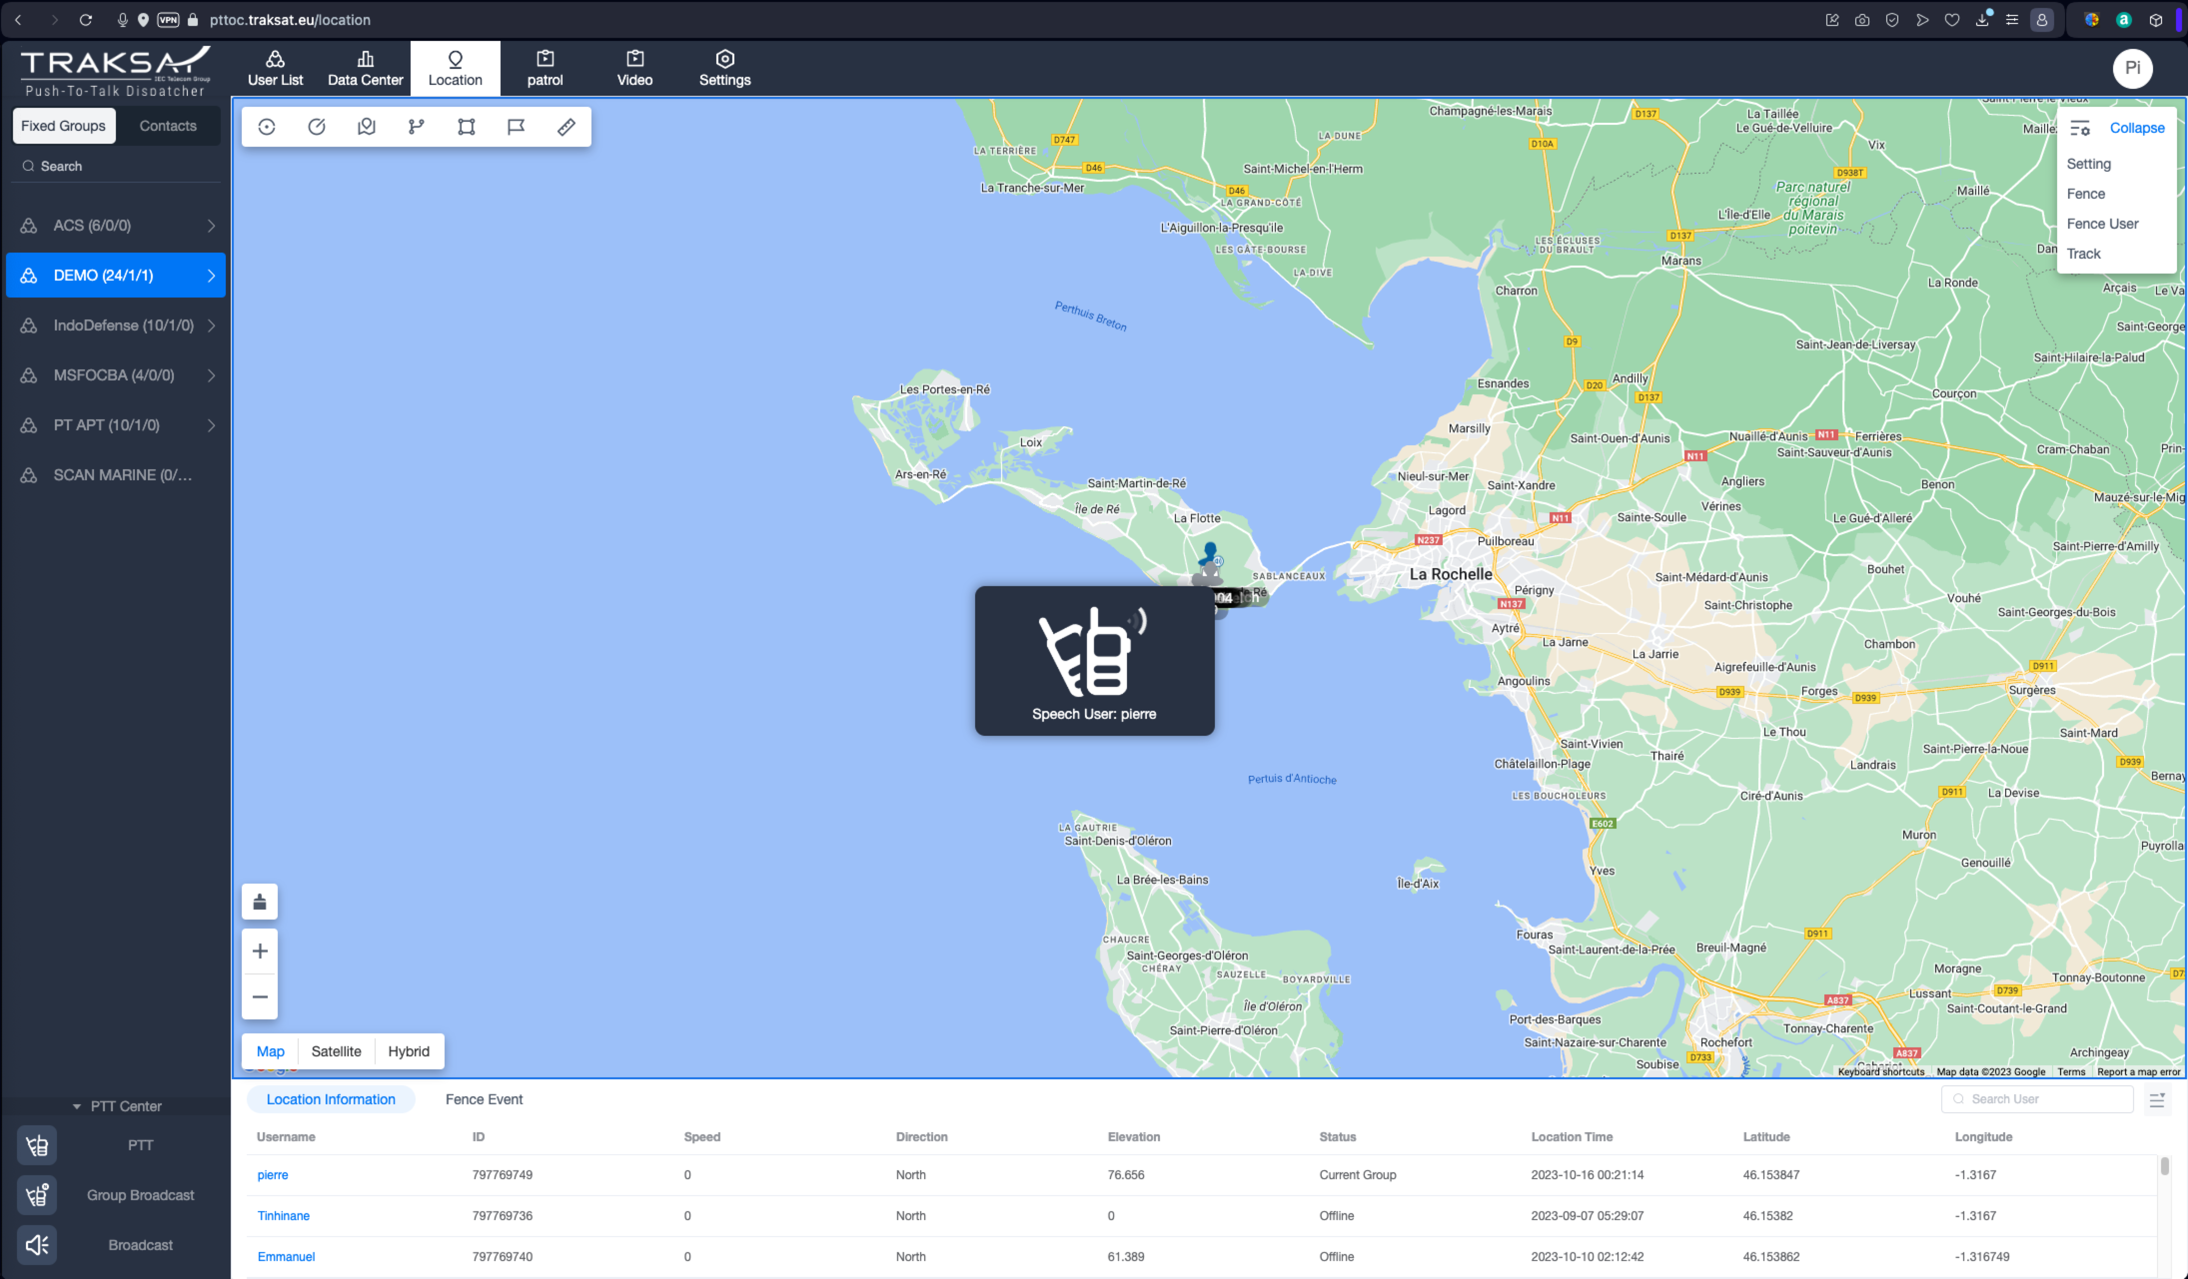The height and width of the screenshot is (1279, 2188).
Task: Expand the ACS (6/0/0) group
Action: click(211, 226)
